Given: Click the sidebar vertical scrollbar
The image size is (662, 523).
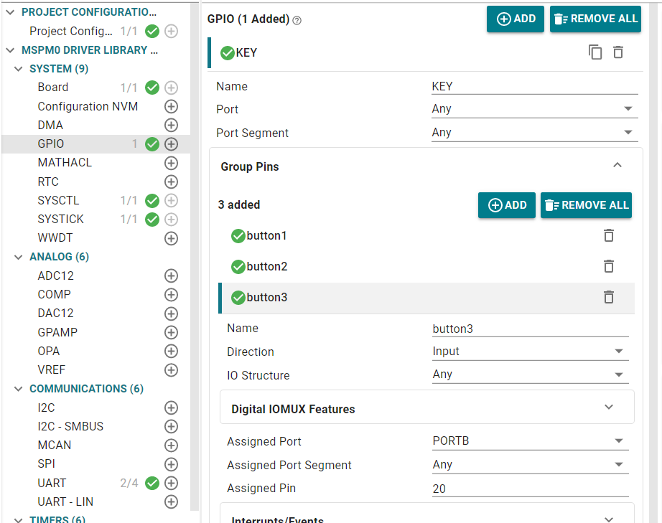Looking at the screenshot, I should click(x=195, y=258).
